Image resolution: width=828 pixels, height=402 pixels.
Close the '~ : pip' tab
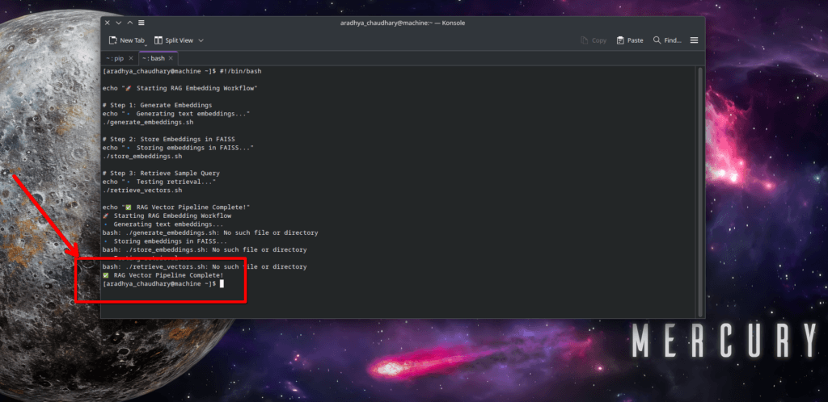132,58
